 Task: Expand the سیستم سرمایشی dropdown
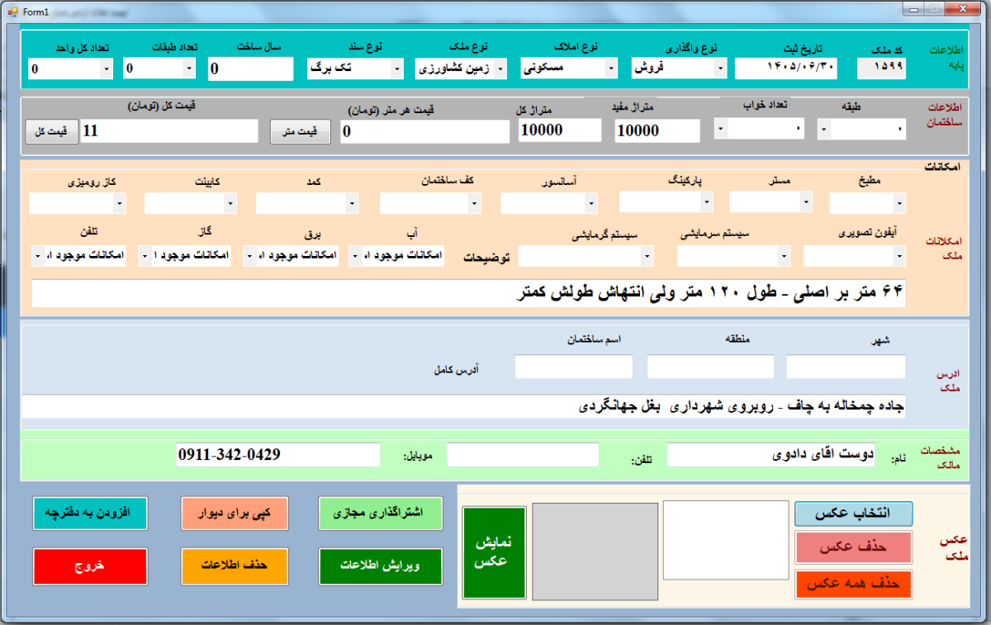(785, 257)
